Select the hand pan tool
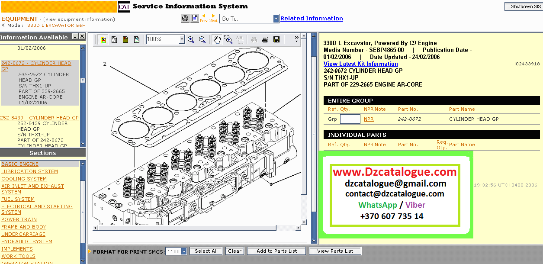 (217, 40)
